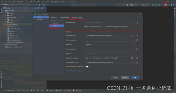Click the Search magnifier icon in toolbar
Screen dimensions: 176x93
[x=169, y=5]
